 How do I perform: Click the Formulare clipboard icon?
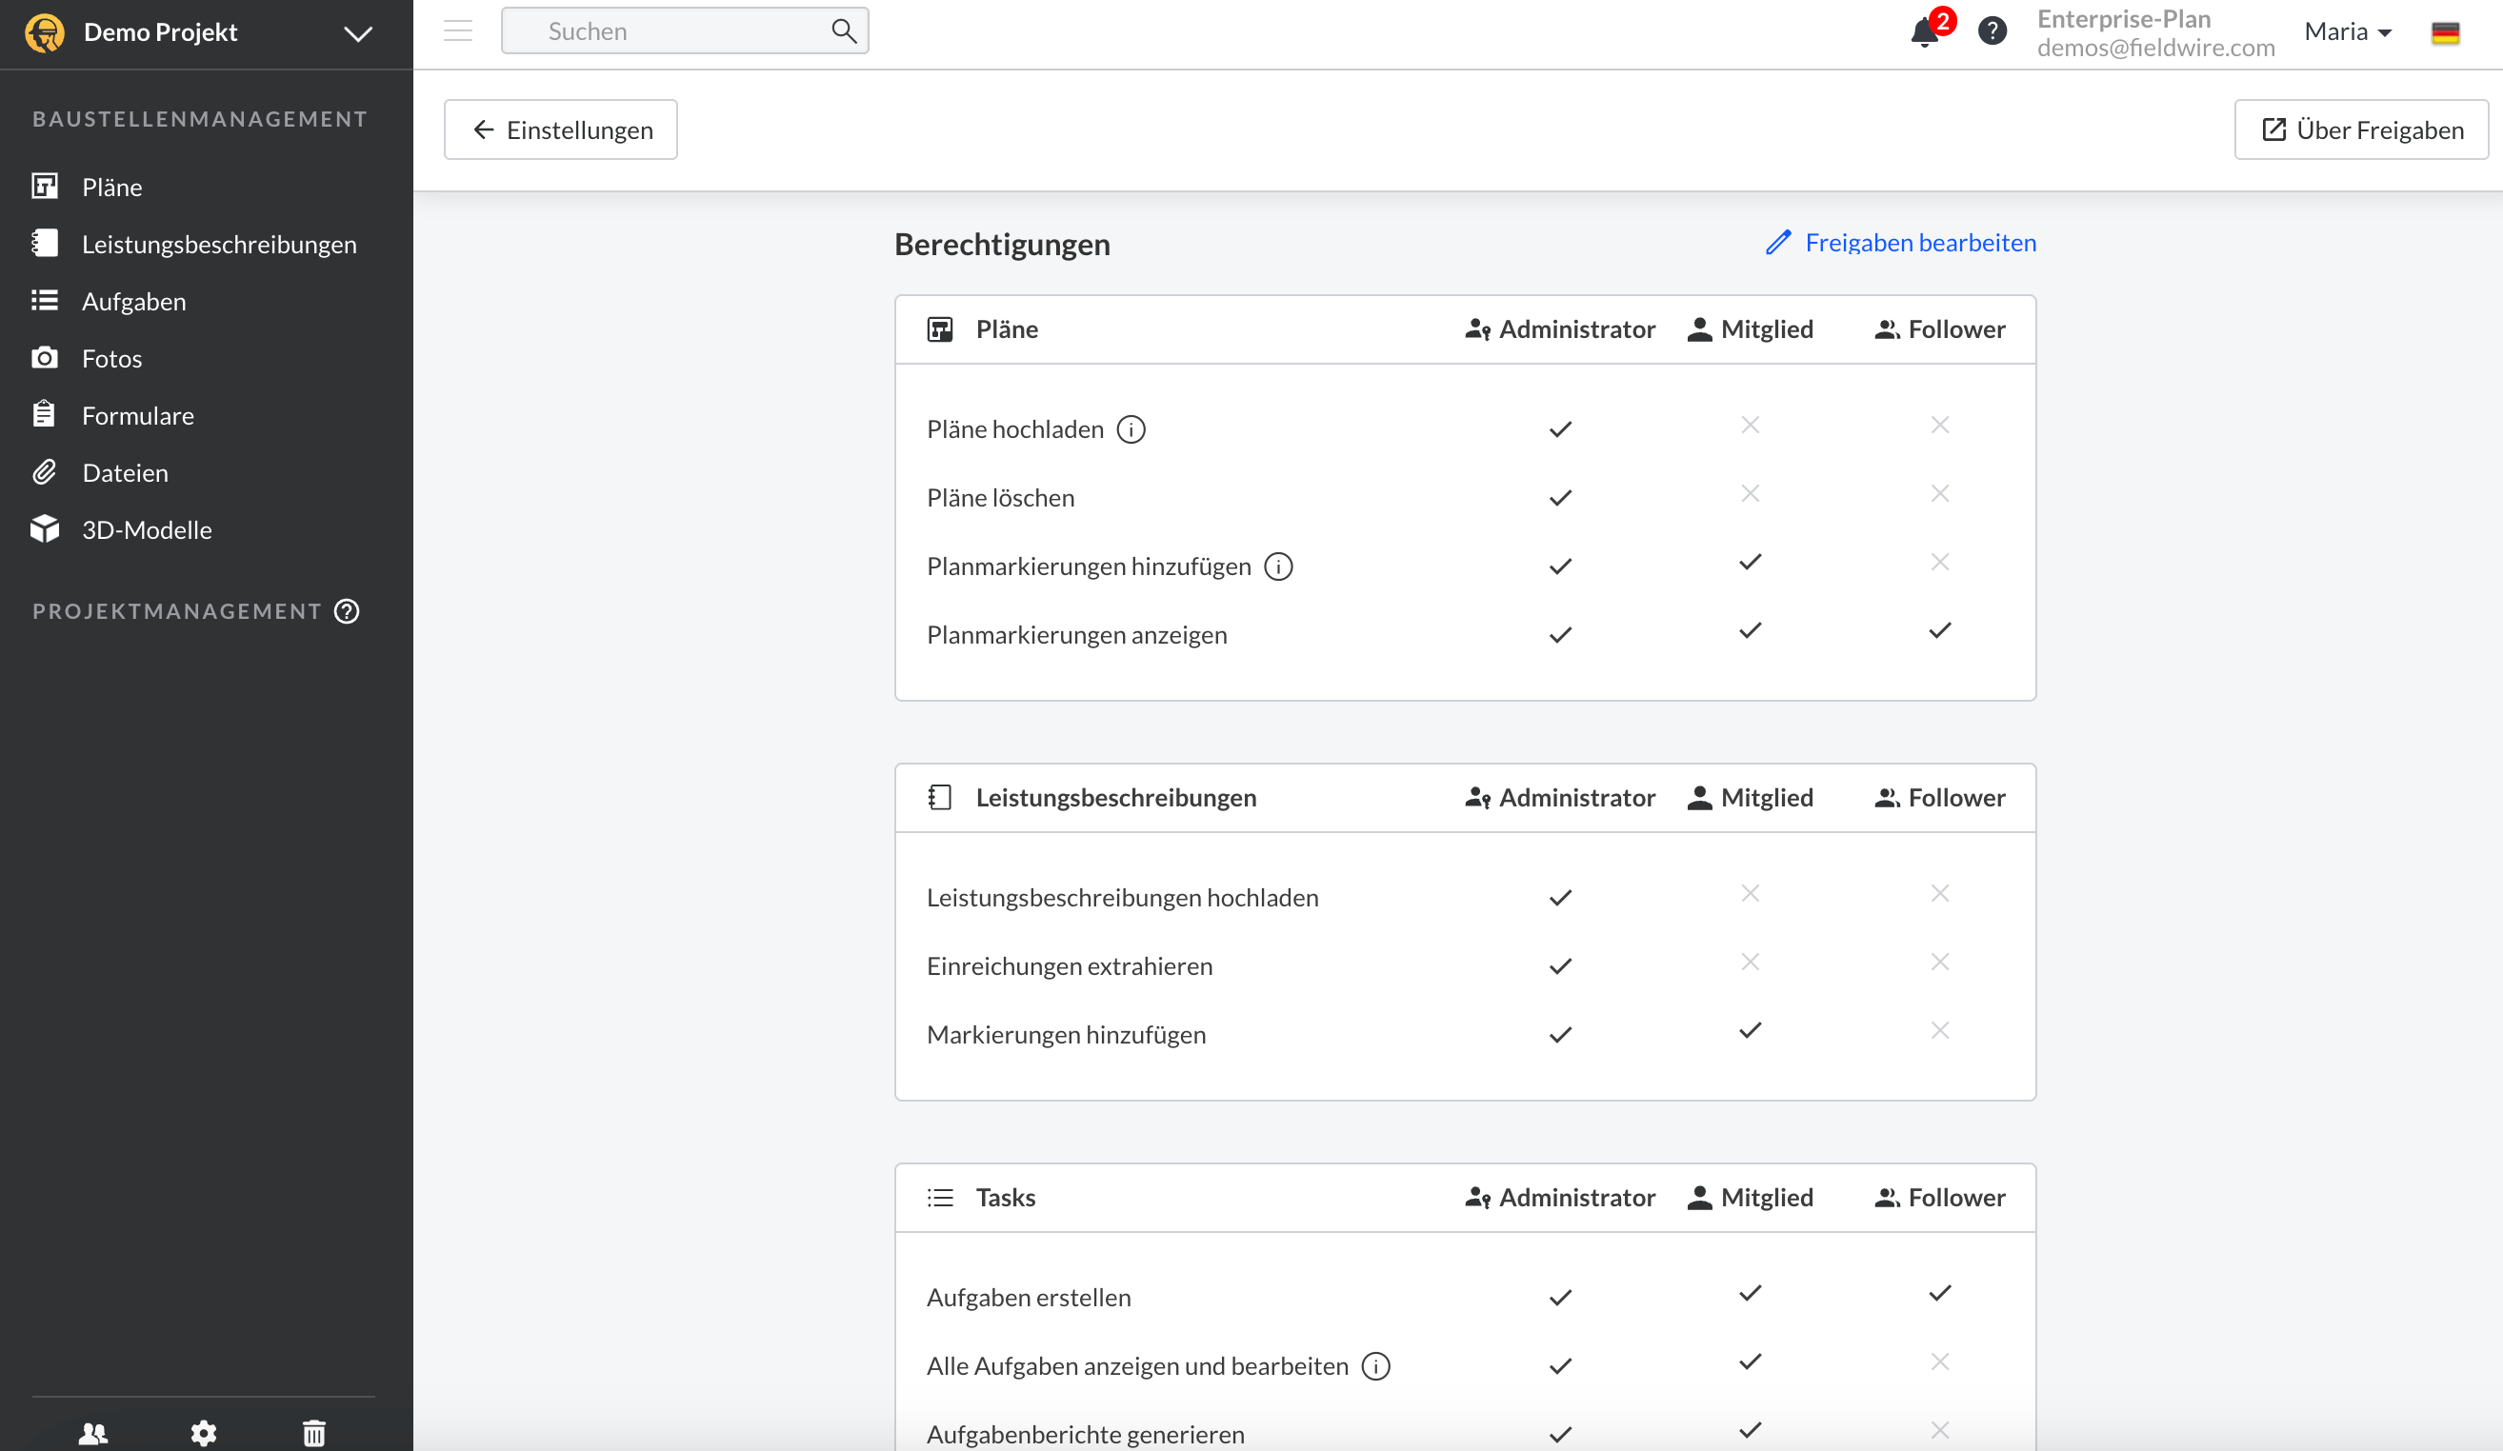point(44,414)
